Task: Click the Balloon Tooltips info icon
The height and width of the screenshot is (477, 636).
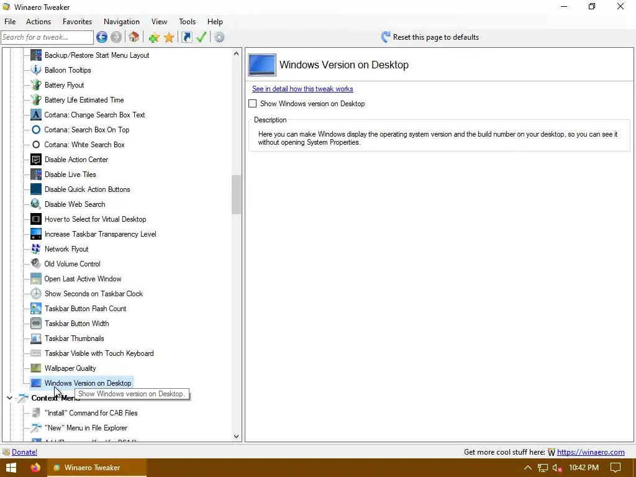Action: [36, 70]
